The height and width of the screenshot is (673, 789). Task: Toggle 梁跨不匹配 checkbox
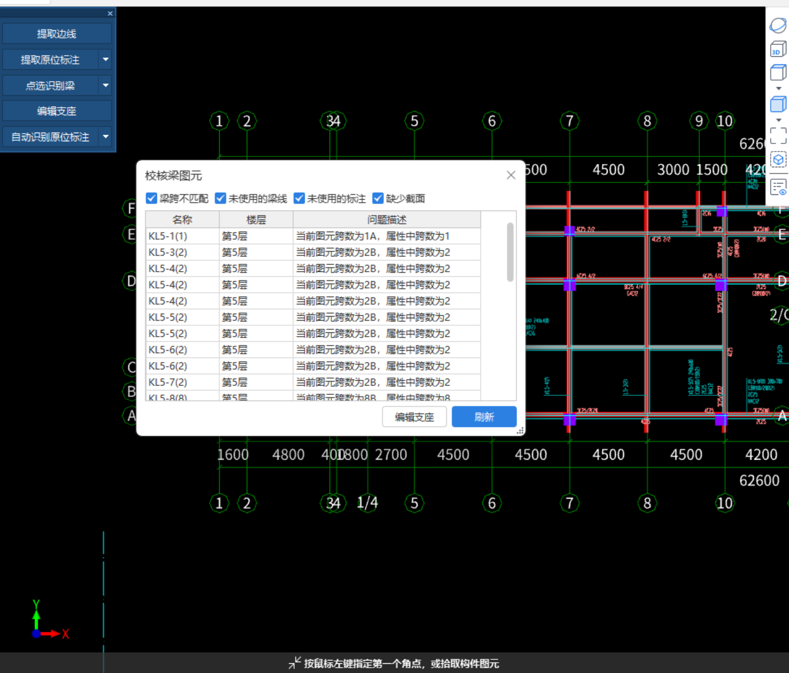pos(152,198)
